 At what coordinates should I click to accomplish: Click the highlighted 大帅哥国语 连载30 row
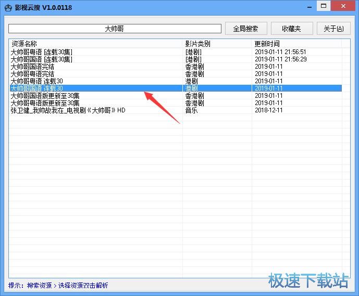(36, 88)
